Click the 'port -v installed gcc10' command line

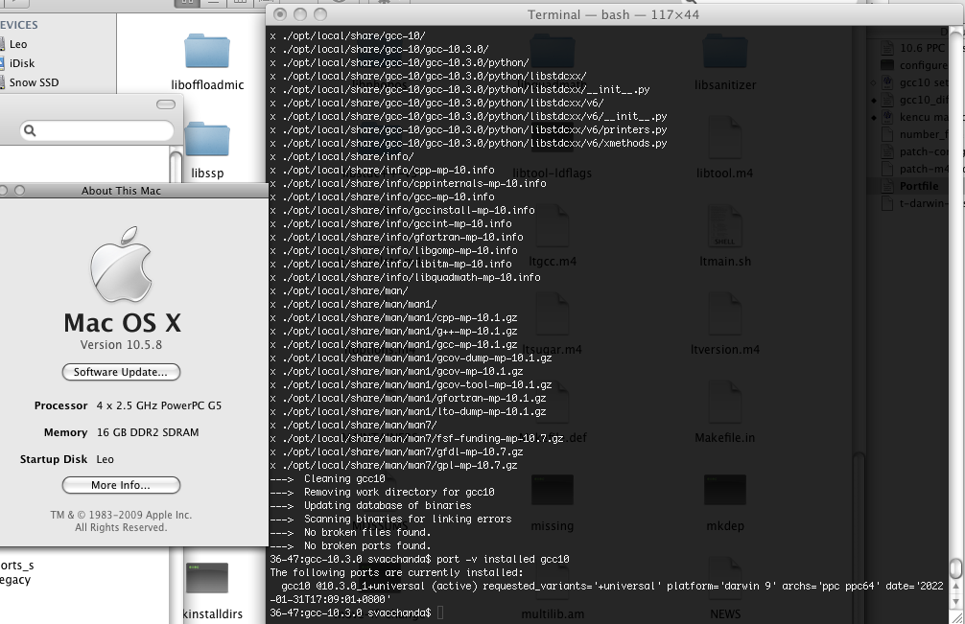click(x=503, y=560)
